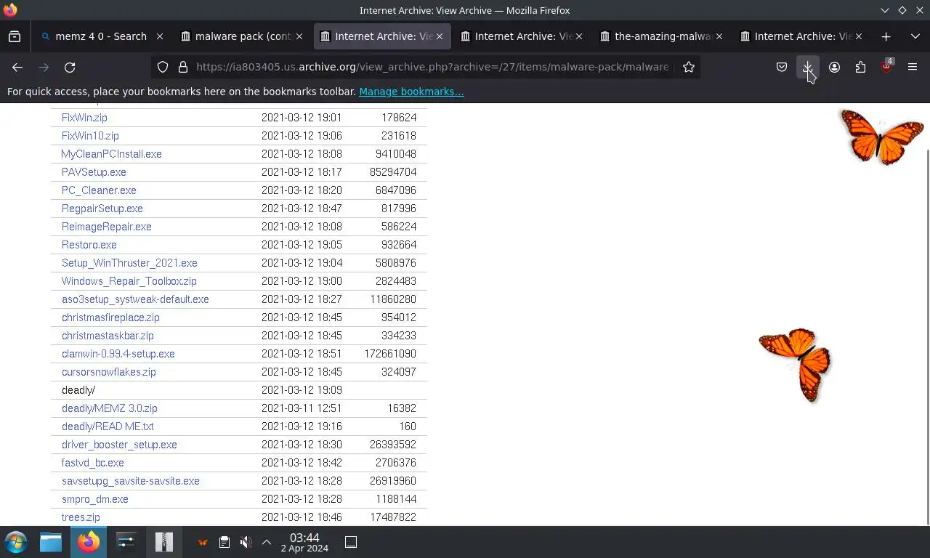Open driver_booster_setup.exe link
The width and height of the screenshot is (930, 558).
(119, 445)
